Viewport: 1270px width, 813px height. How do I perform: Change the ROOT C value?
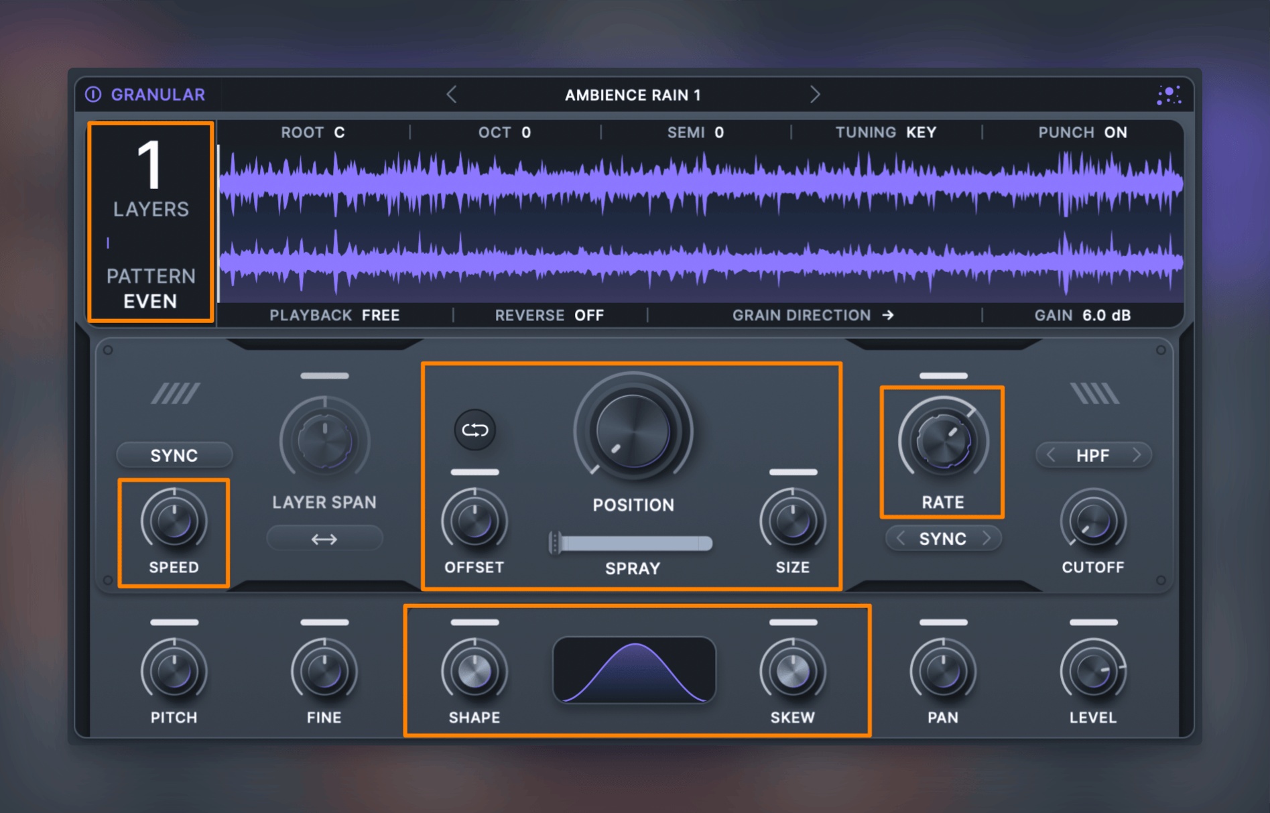click(x=313, y=132)
